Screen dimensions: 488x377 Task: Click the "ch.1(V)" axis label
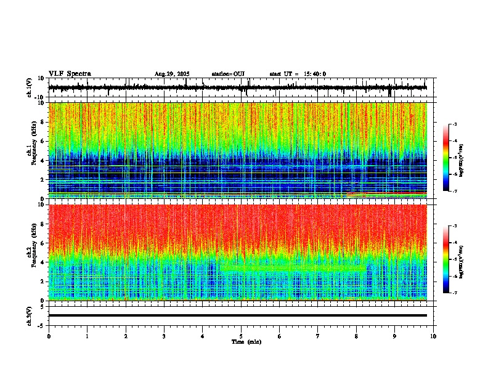click(x=29, y=87)
